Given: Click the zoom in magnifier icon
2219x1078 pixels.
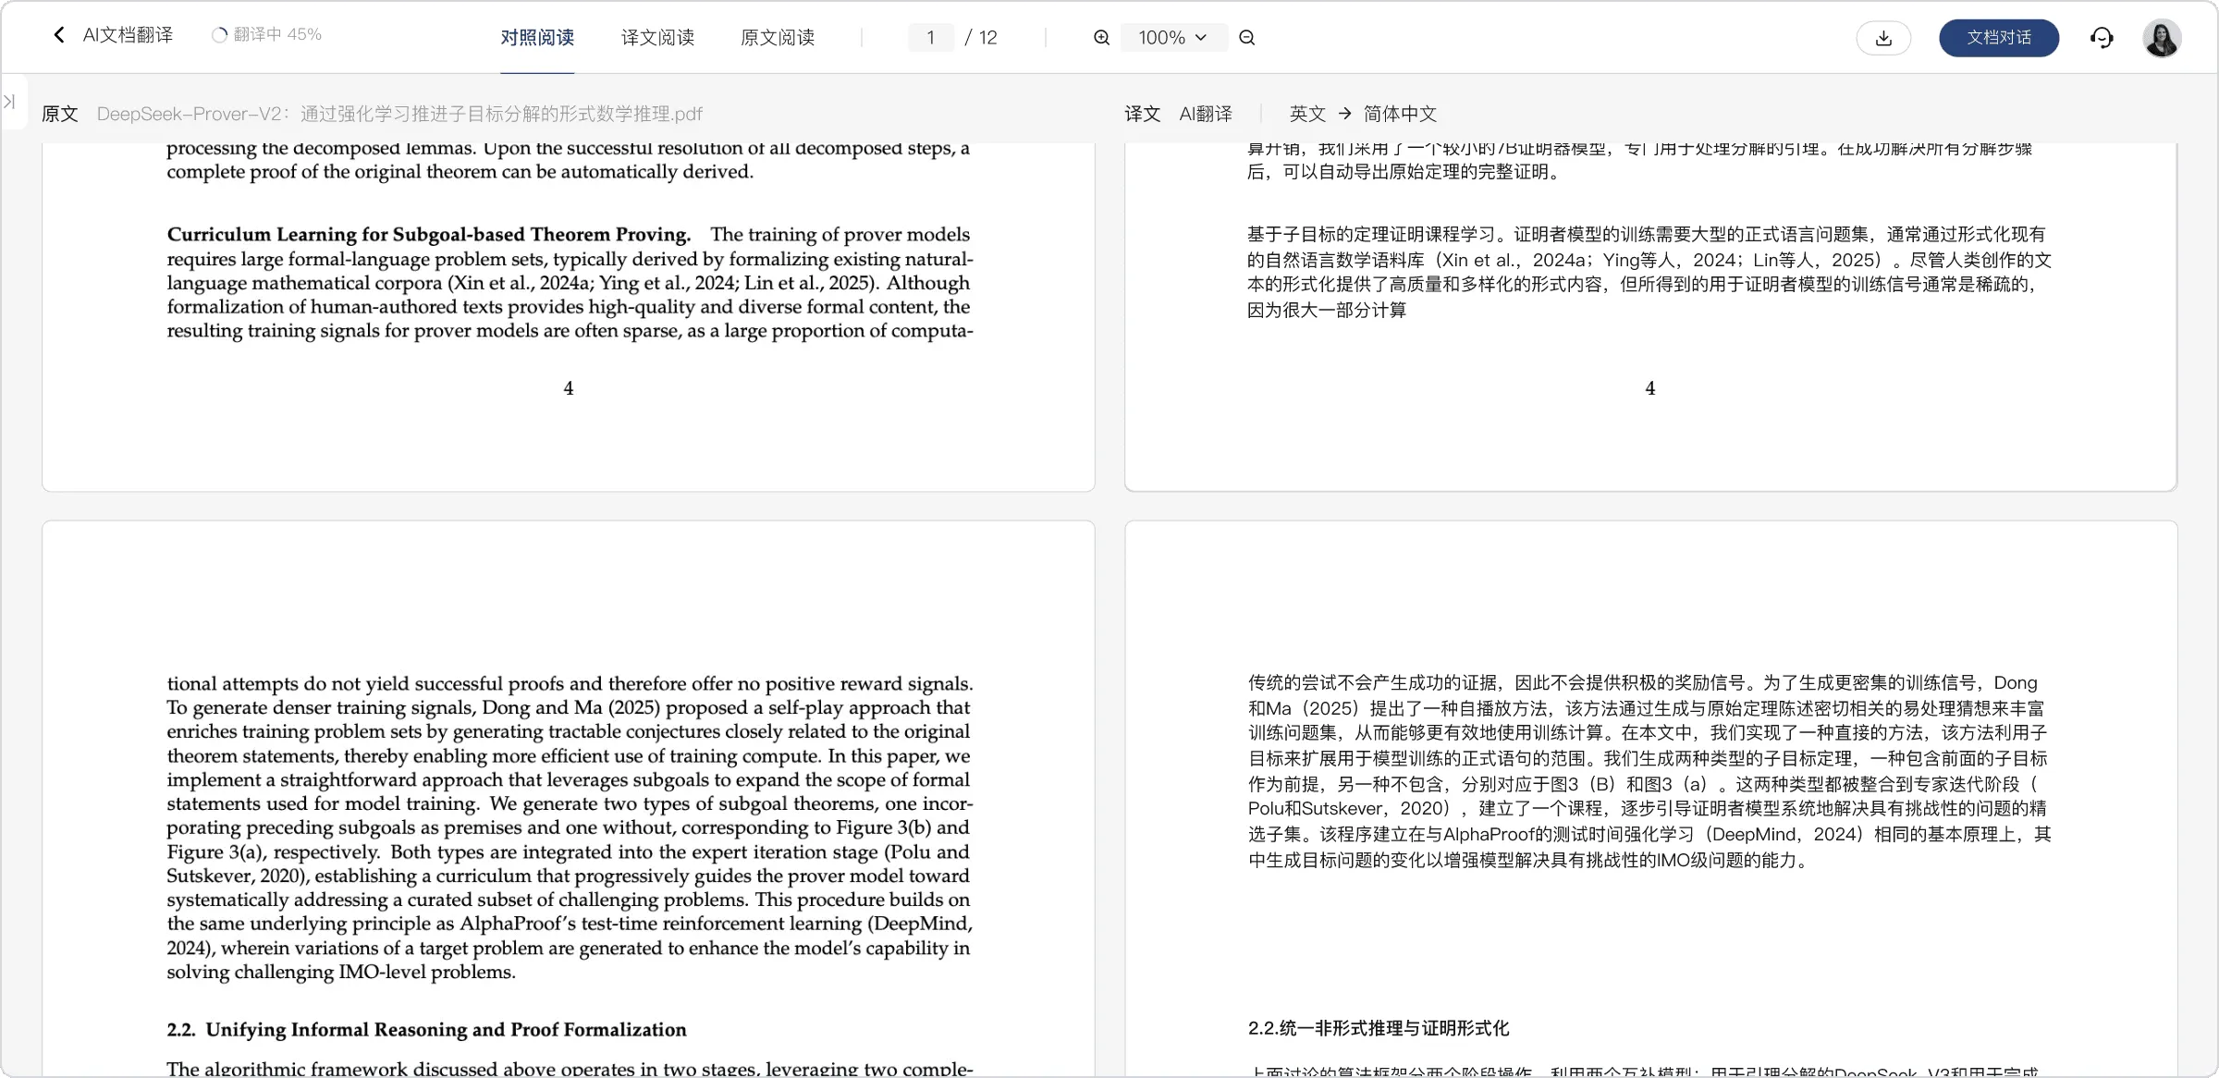Looking at the screenshot, I should pyautogui.click(x=1101, y=38).
